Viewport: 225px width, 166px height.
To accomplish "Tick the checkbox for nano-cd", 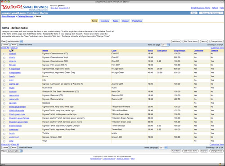I will click(x=4, y=92).
